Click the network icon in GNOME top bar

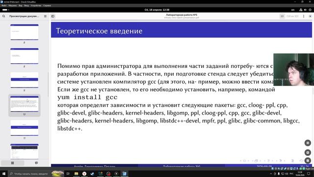click(301, 10)
